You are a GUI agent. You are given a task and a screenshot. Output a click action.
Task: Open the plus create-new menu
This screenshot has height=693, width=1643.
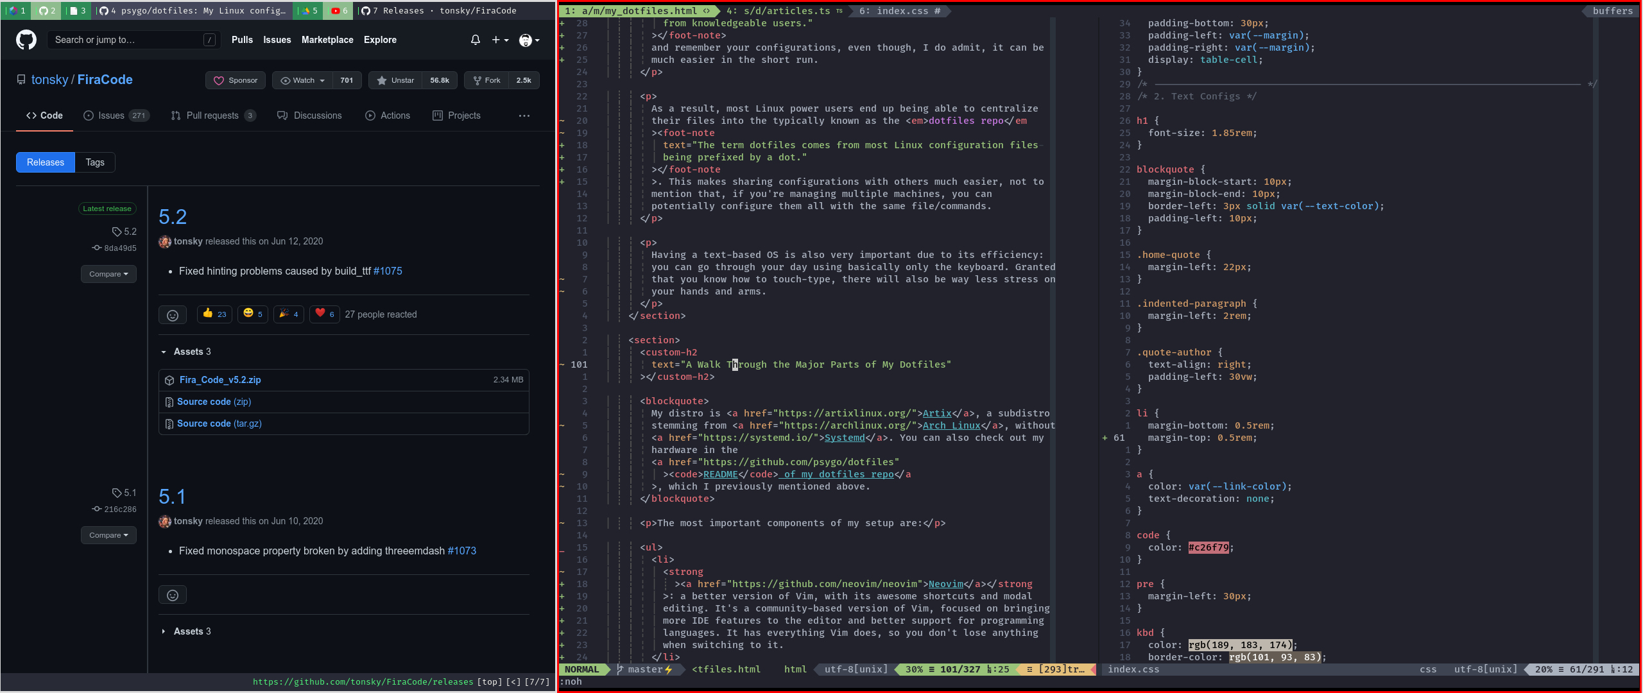tap(500, 40)
